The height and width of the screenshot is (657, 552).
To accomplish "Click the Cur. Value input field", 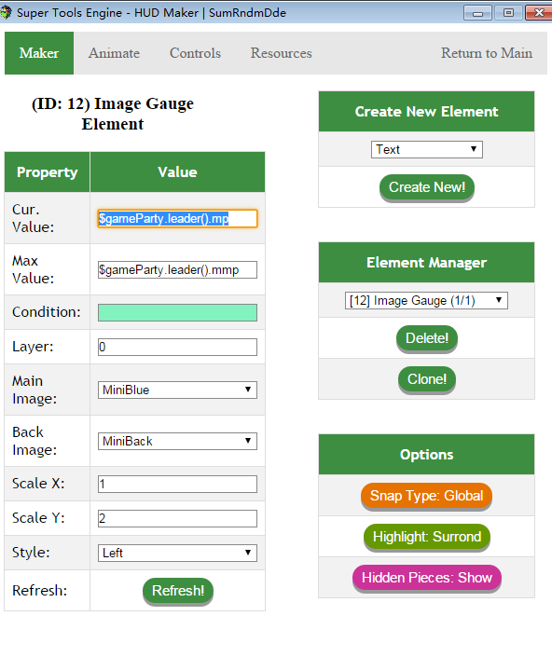I will point(177,219).
